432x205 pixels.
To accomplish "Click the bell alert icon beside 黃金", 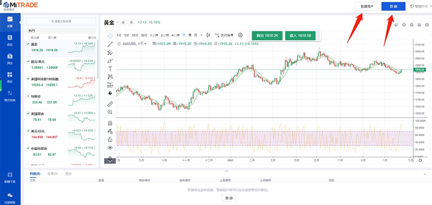I will click(x=131, y=22).
